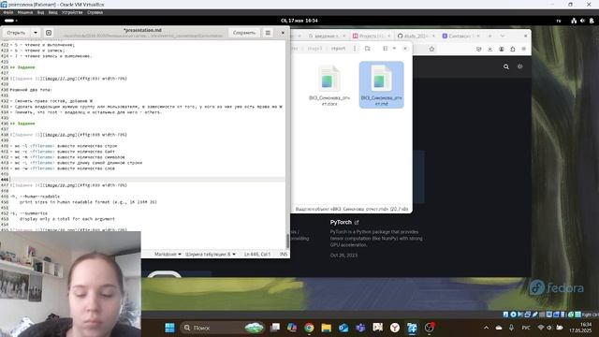
Task: Open the browser's downloads icon
Action: (x=489, y=49)
